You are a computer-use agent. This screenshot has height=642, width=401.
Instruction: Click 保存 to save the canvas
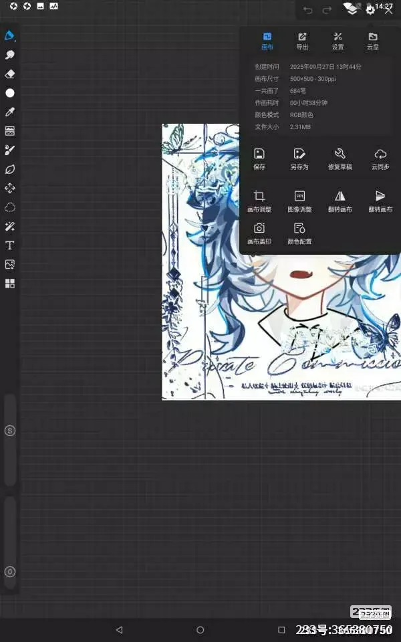pos(259,159)
